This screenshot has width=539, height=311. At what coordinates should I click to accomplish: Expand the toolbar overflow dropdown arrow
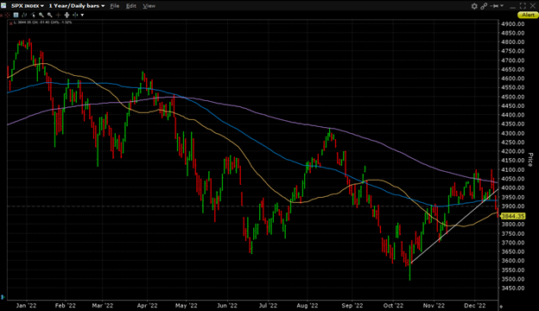[x=82, y=16]
